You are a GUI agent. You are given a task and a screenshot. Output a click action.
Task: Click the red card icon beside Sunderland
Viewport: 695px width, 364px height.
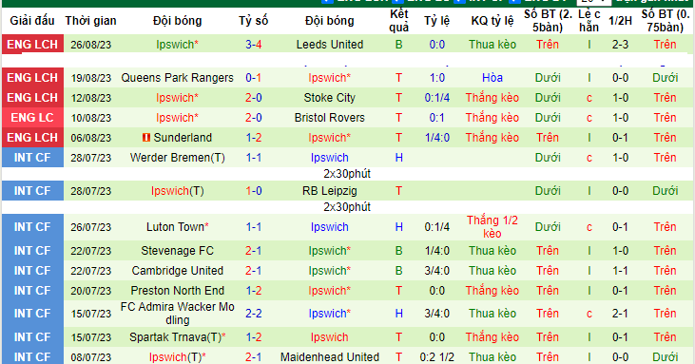tap(146, 138)
